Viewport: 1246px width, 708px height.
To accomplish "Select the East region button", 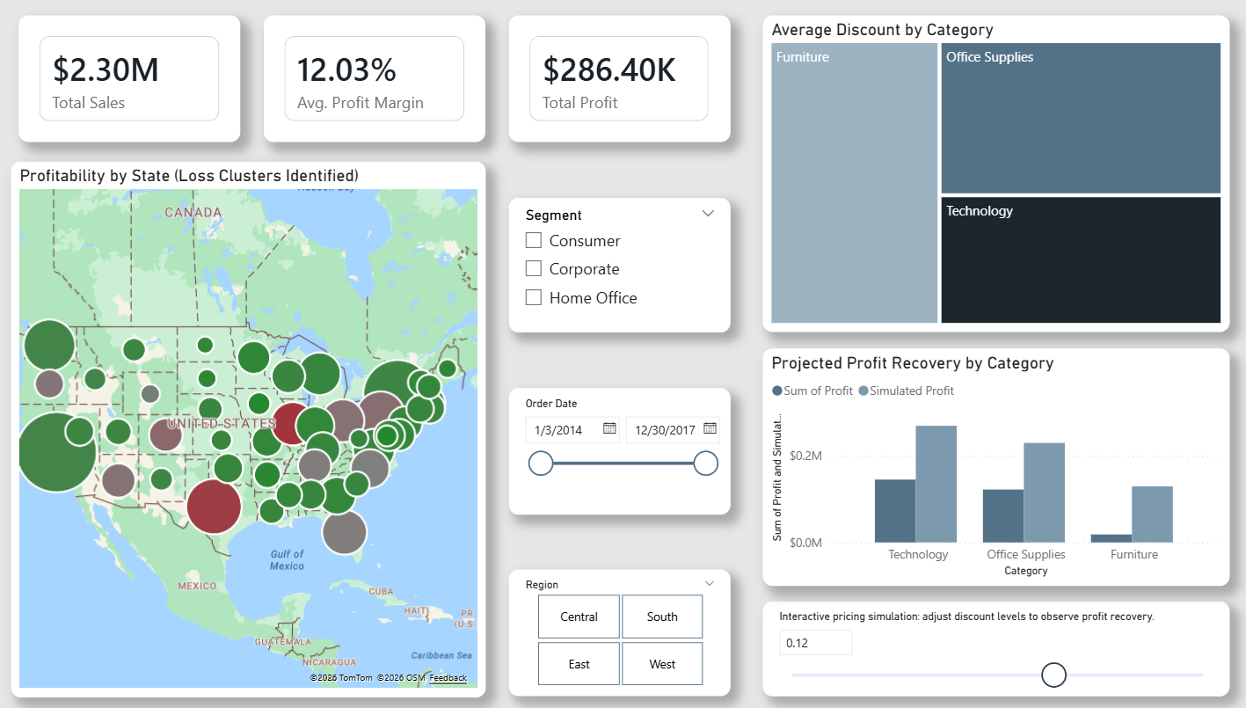I will point(579,664).
